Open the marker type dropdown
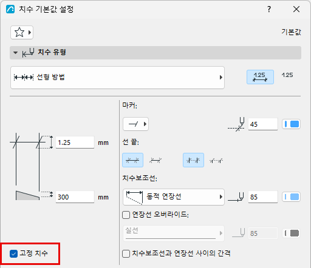311x268 pixels. click(x=135, y=124)
